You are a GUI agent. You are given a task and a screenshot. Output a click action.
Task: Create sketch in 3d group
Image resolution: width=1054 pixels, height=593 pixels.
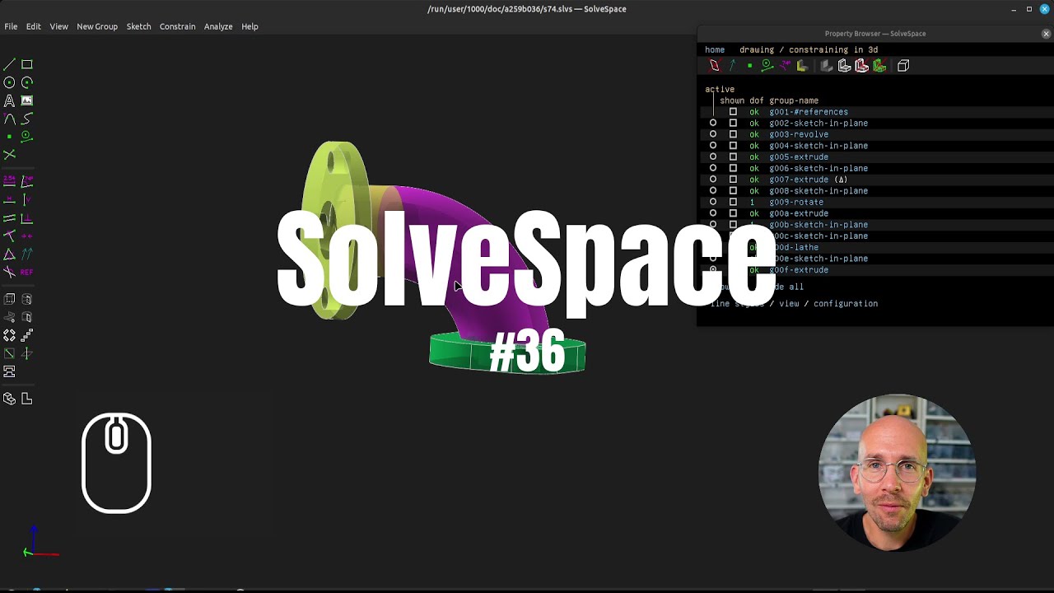(x=26, y=353)
